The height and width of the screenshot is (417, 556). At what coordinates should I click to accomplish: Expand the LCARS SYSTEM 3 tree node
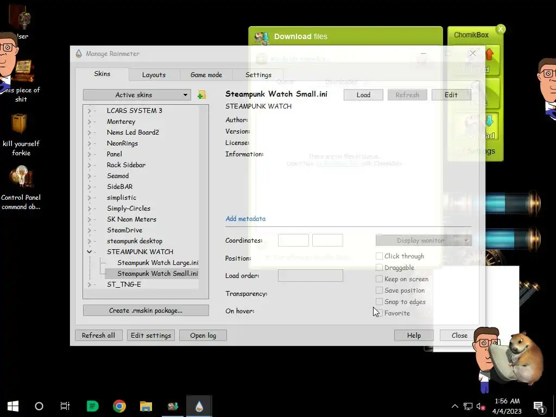(x=90, y=111)
